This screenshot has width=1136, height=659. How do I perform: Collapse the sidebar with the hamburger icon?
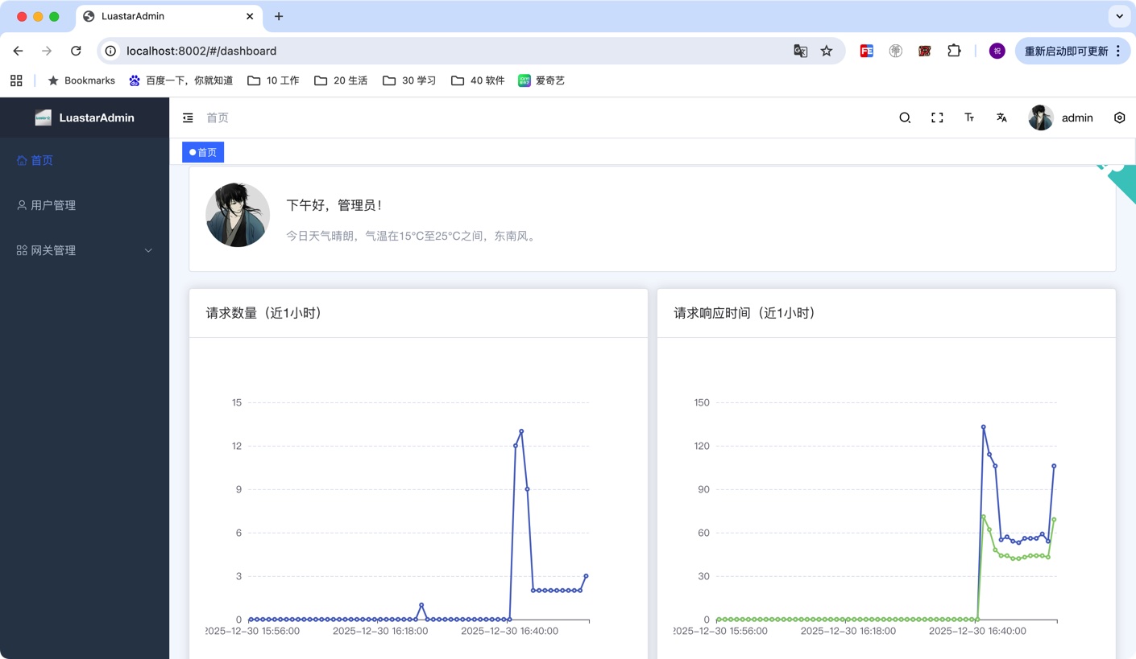[188, 117]
